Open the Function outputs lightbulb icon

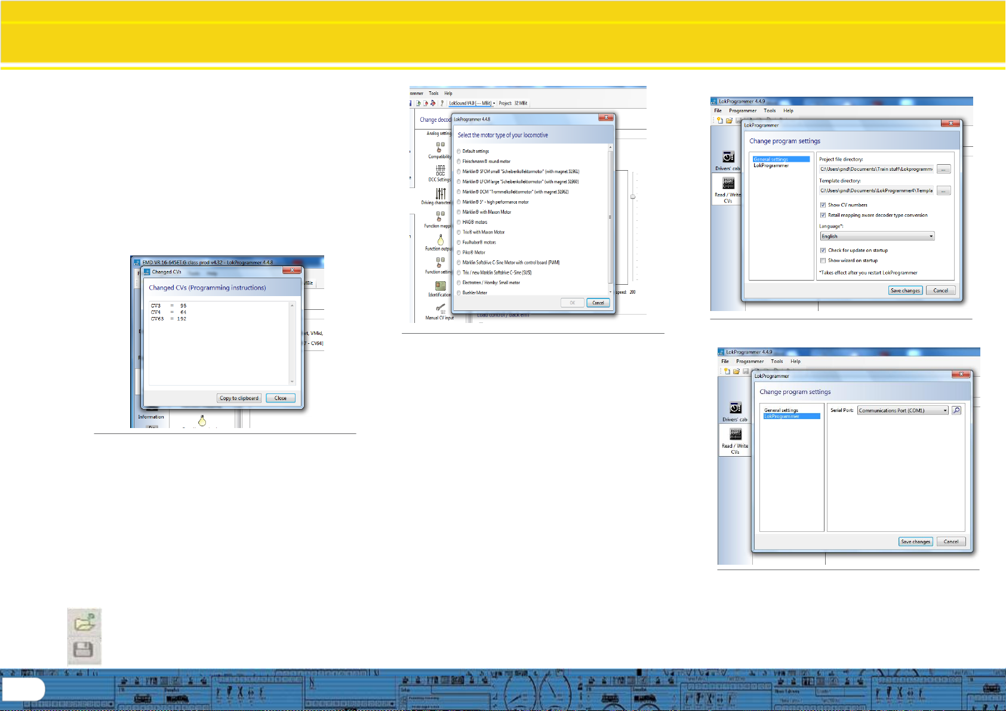click(441, 239)
